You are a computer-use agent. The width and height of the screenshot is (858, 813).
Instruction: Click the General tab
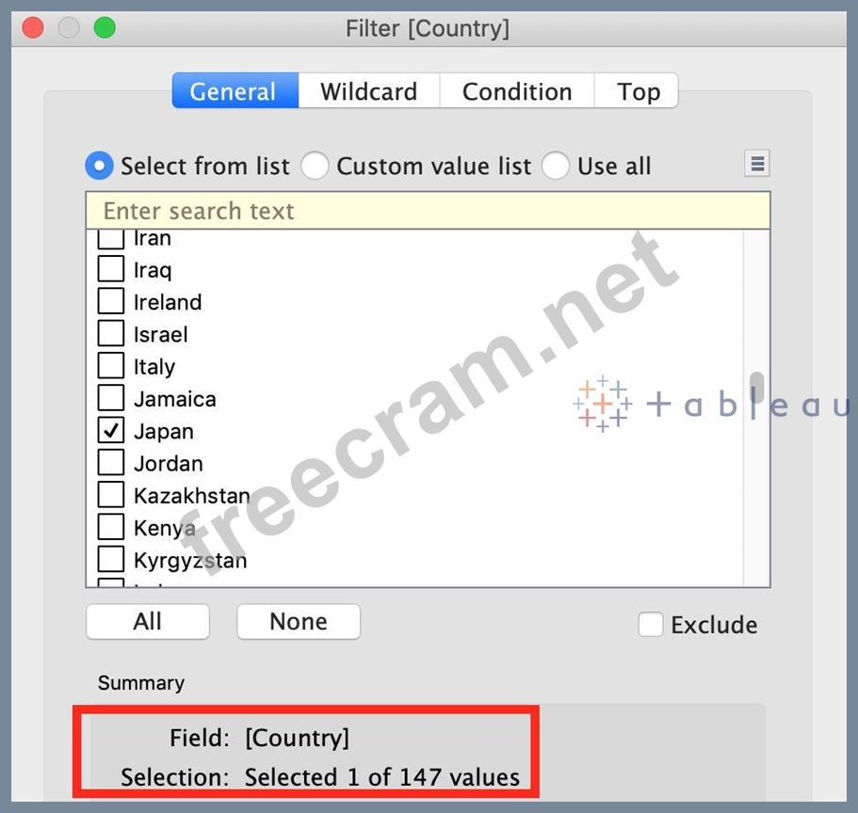tap(234, 91)
